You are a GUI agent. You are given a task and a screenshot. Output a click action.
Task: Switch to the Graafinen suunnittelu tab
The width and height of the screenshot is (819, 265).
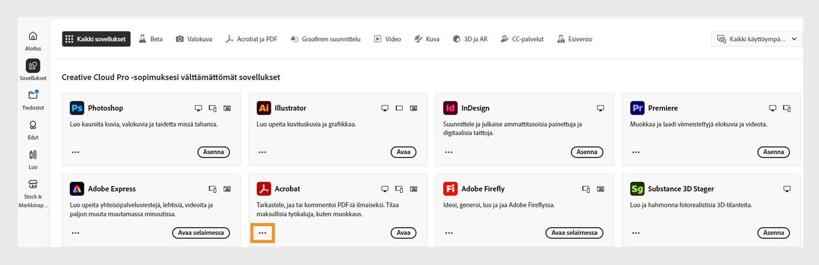326,39
